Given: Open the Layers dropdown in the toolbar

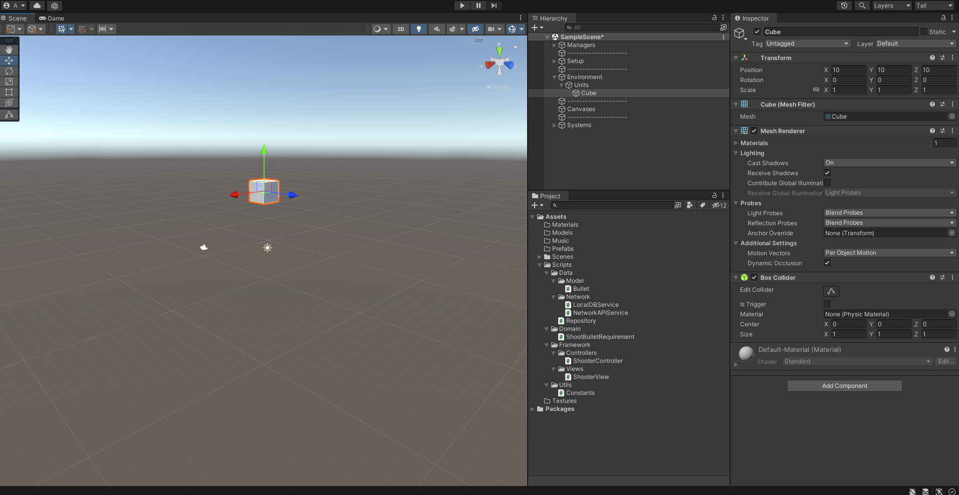Looking at the screenshot, I should [x=892, y=6].
